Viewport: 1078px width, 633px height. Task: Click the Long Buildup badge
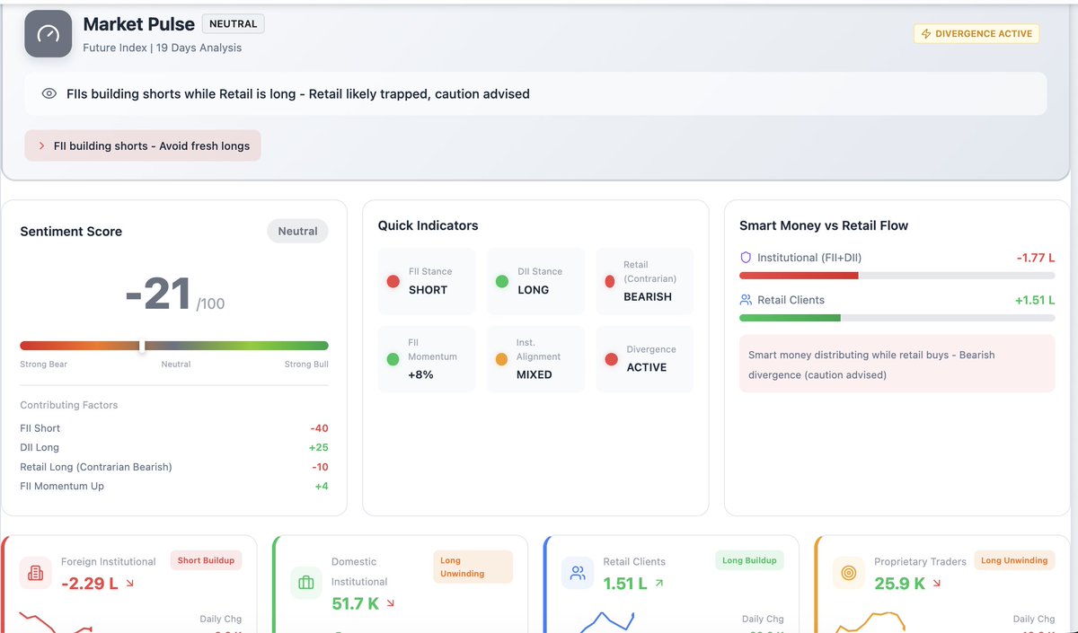tap(749, 560)
